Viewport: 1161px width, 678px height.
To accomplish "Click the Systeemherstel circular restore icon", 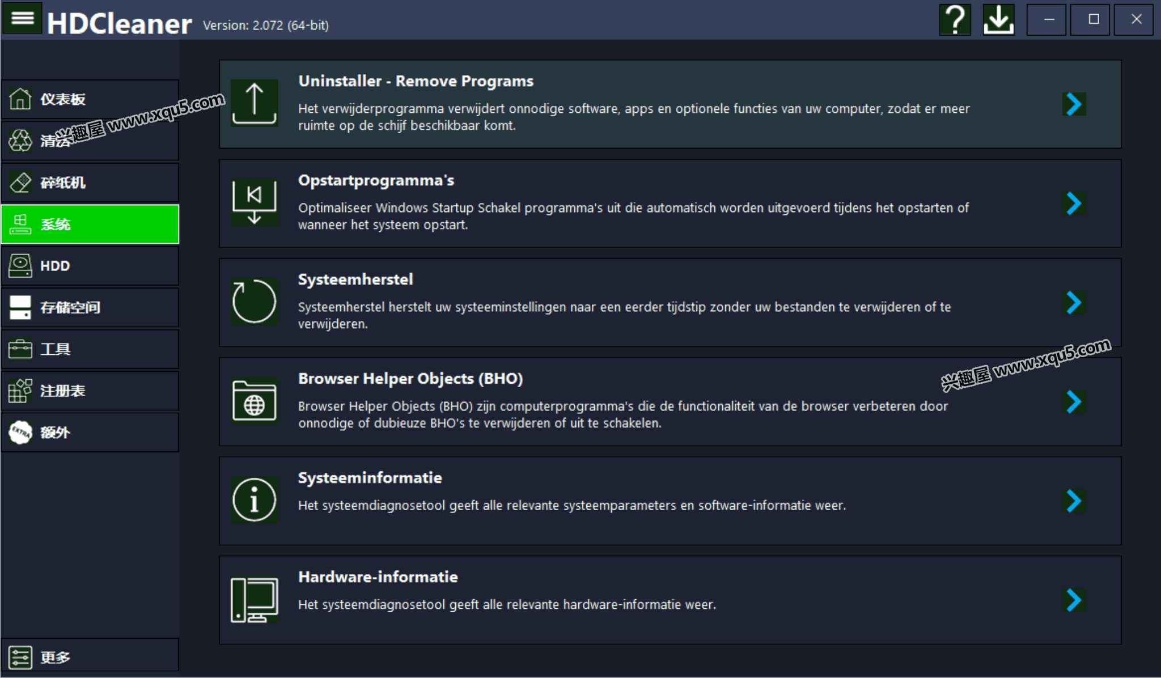I will click(x=254, y=302).
